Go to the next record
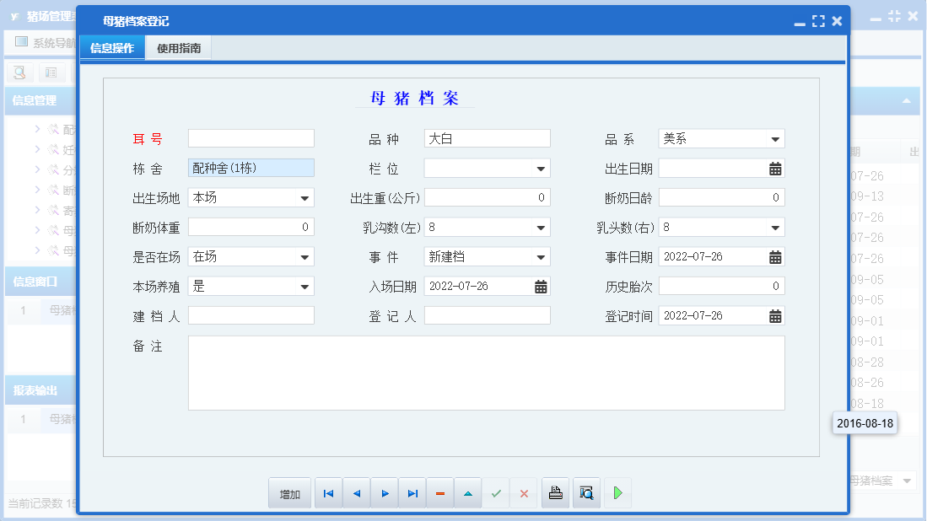 tap(385, 494)
